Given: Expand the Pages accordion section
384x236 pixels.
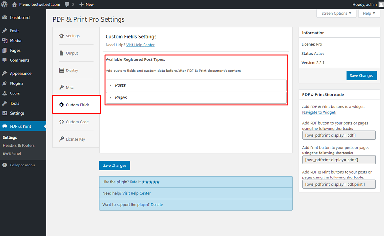Looking at the screenshot, I should [x=196, y=98].
